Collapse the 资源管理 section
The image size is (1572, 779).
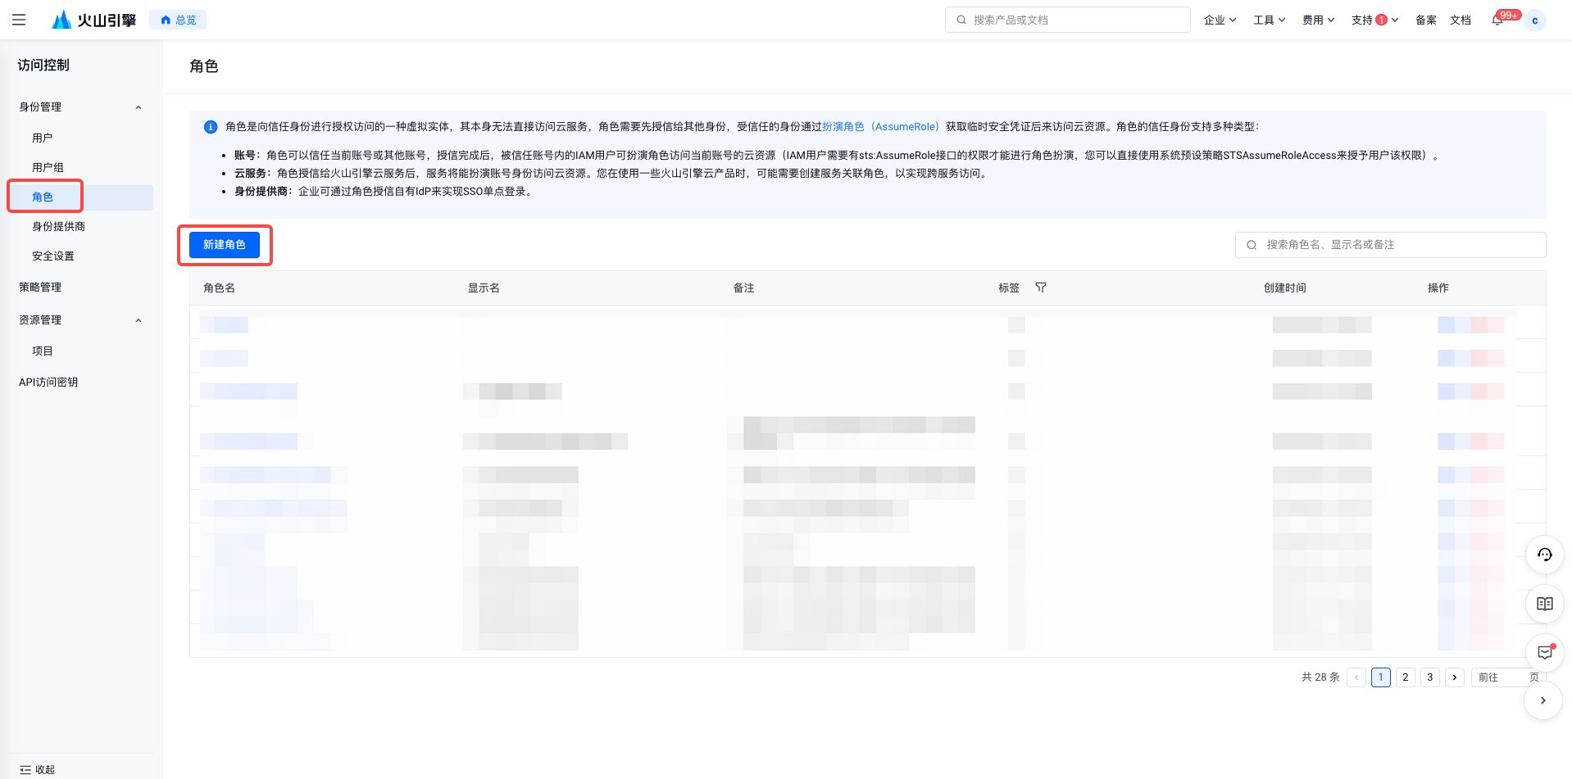click(x=139, y=320)
